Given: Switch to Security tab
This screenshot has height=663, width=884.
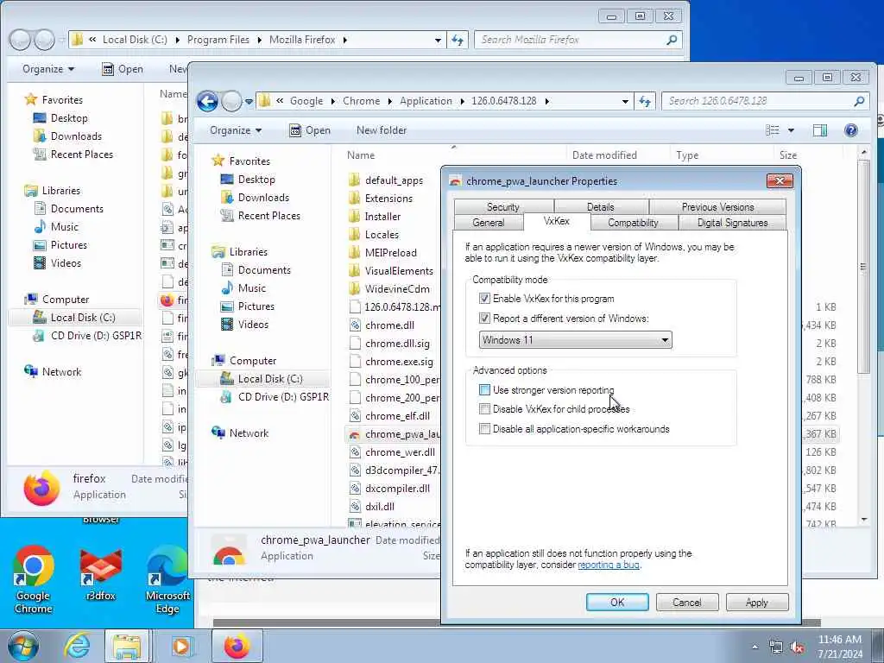Looking at the screenshot, I should 503,207.
